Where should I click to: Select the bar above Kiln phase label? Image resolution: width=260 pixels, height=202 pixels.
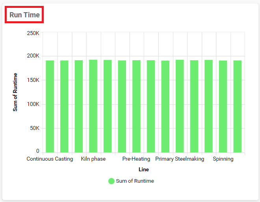tap(93, 106)
